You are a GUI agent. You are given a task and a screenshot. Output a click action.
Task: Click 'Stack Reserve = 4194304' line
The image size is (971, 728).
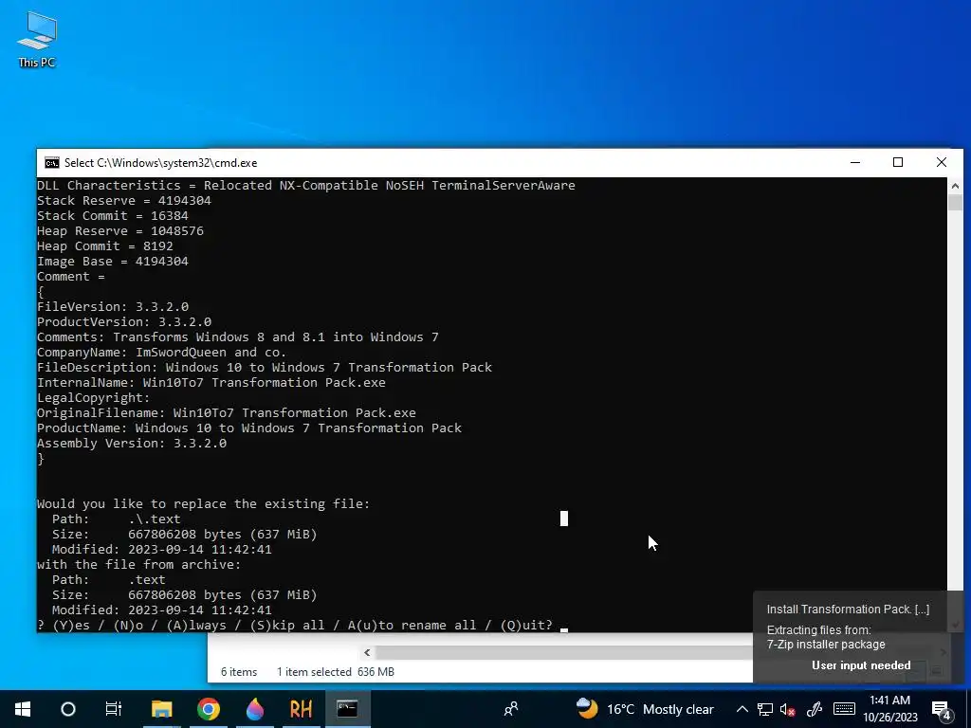click(124, 201)
